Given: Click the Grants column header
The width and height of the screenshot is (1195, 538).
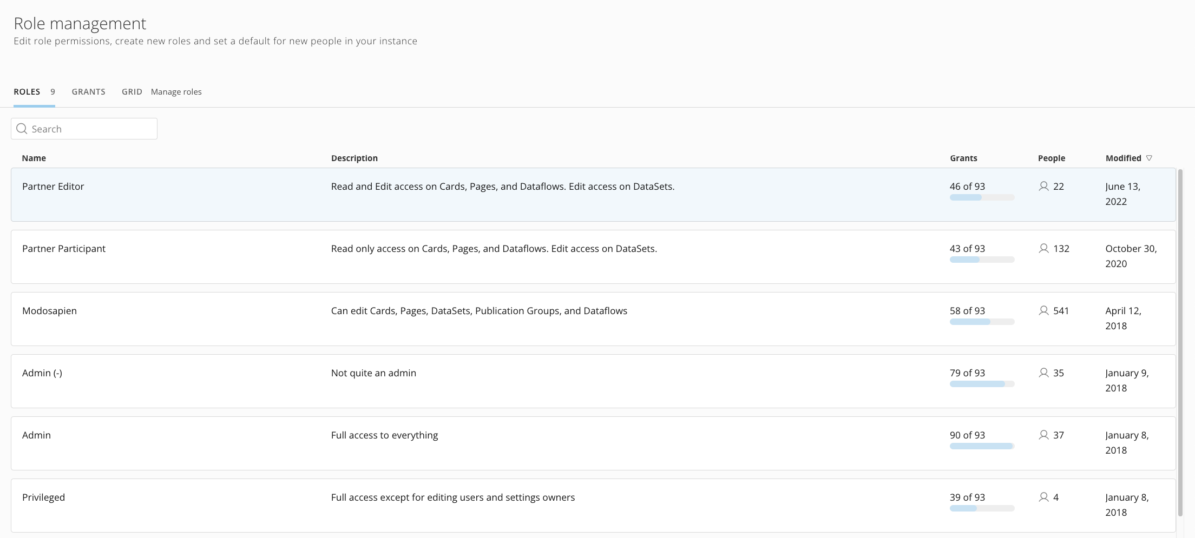Looking at the screenshot, I should [963, 158].
